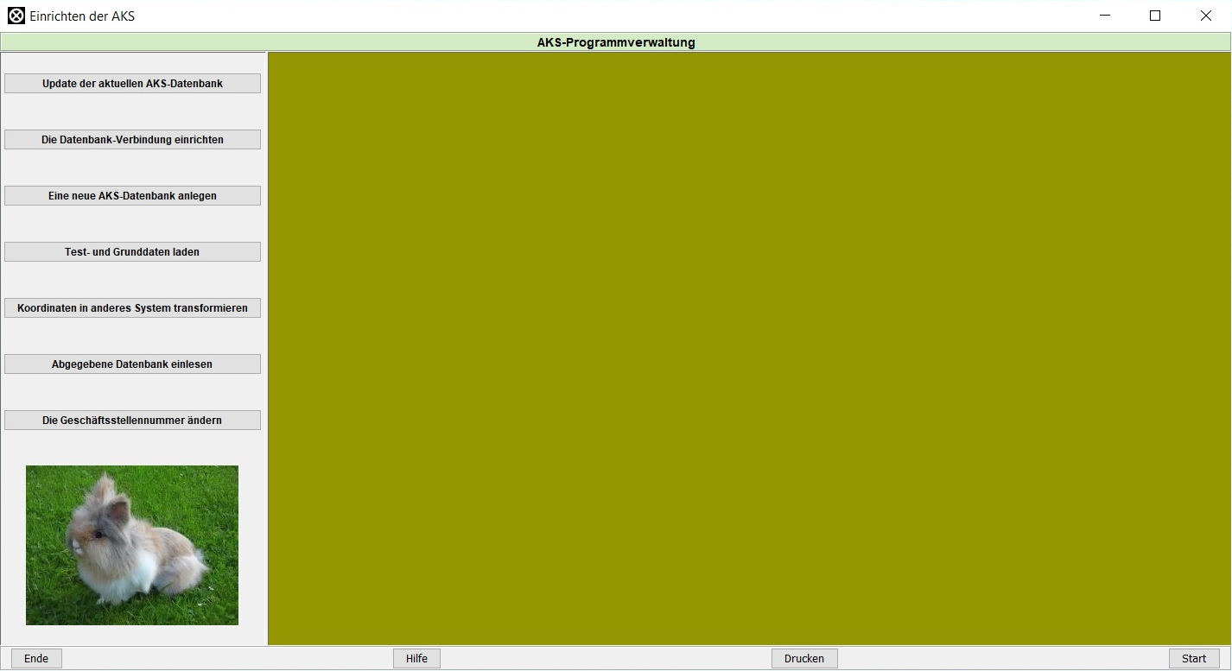Open Hilfe at the bottom

coord(416,658)
